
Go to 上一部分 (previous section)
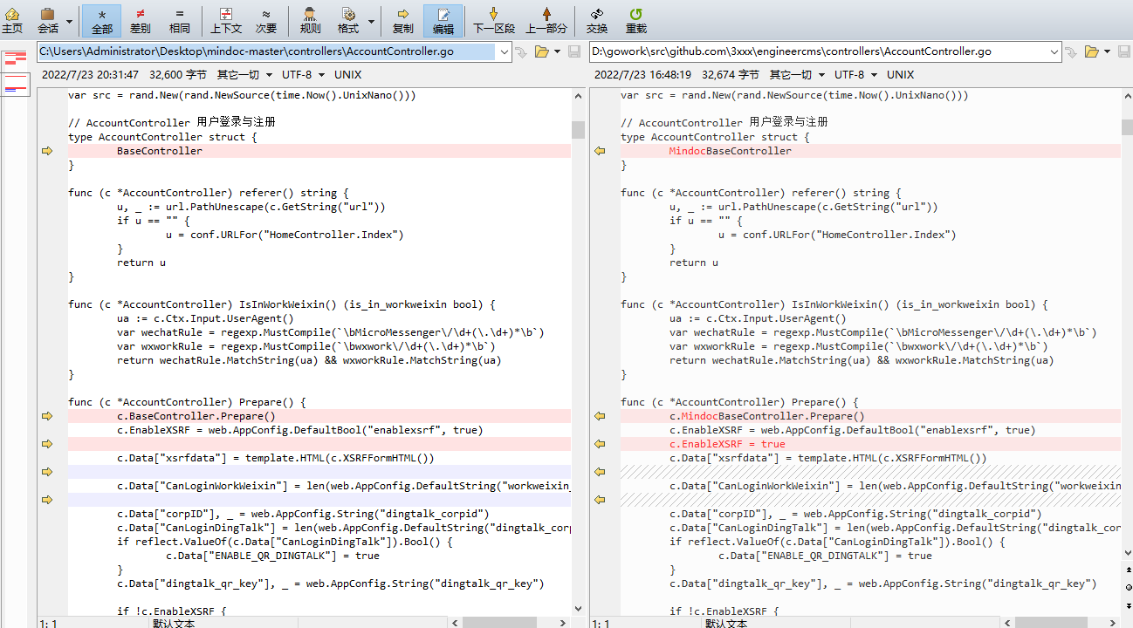click(546, 20)
